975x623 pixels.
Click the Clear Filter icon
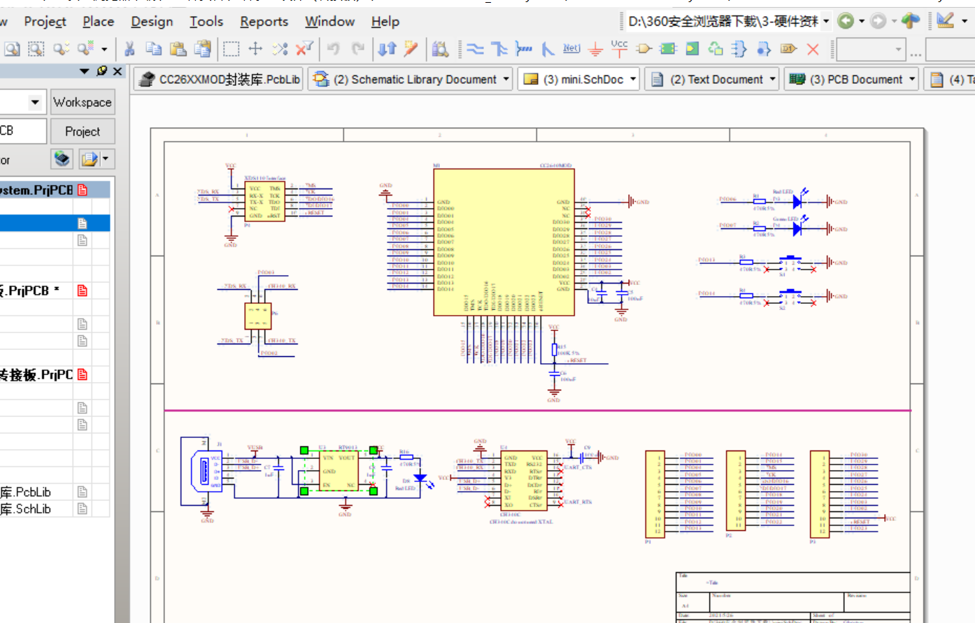(304, 48)
